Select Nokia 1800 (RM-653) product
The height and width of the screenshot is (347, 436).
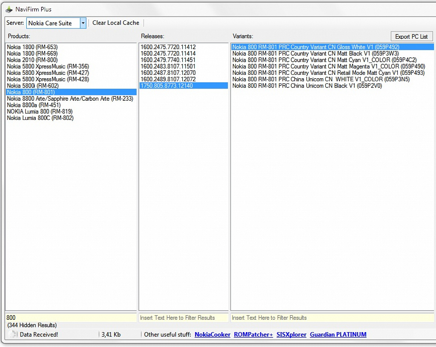pos(71,47)
